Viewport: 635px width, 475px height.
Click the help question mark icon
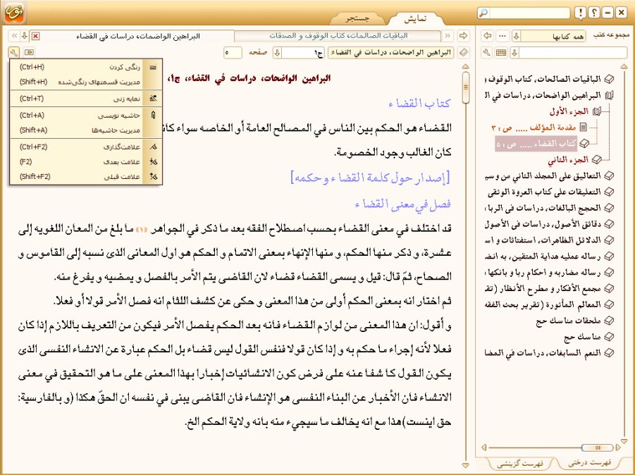[594, 13]
